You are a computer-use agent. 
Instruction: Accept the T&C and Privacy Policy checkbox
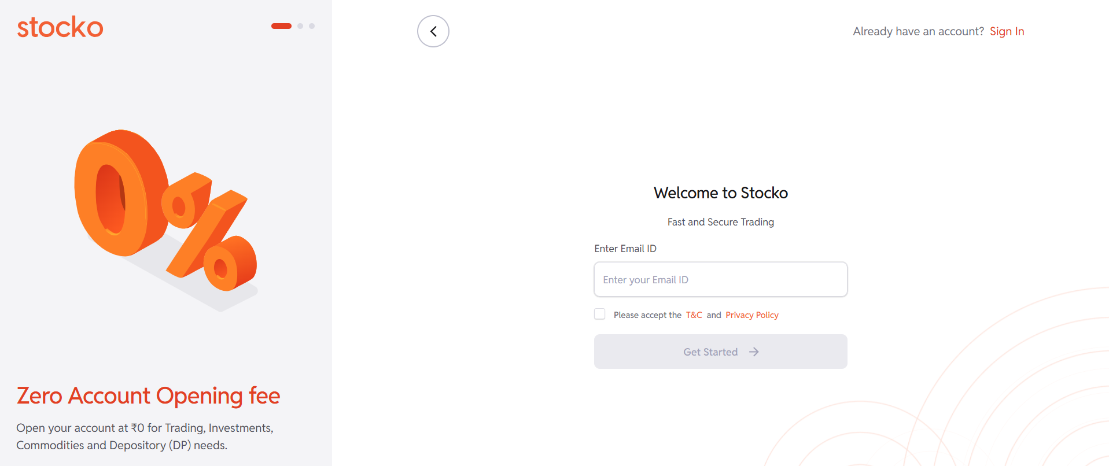[x=600, y=314]
